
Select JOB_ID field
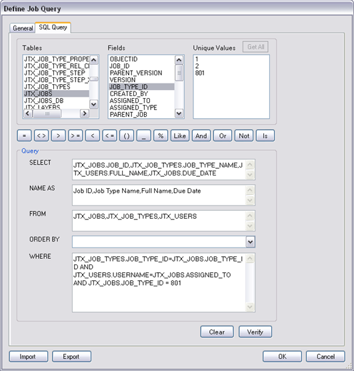[141, 66]
